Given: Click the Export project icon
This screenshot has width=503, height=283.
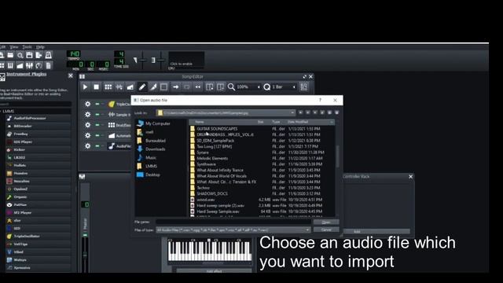Looking at the screenshot, I should coord(39,55).
